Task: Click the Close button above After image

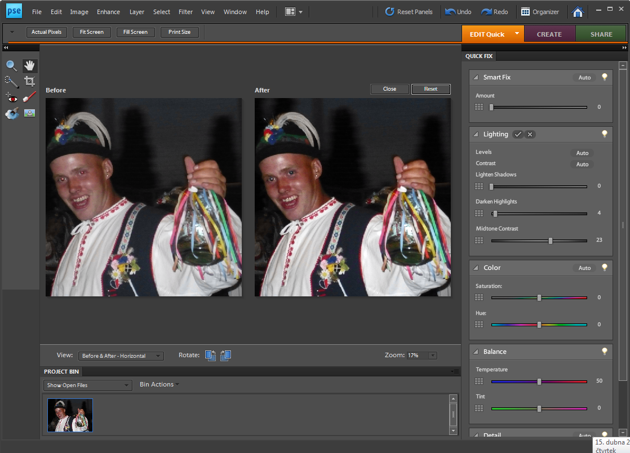Action: point(389,89)
